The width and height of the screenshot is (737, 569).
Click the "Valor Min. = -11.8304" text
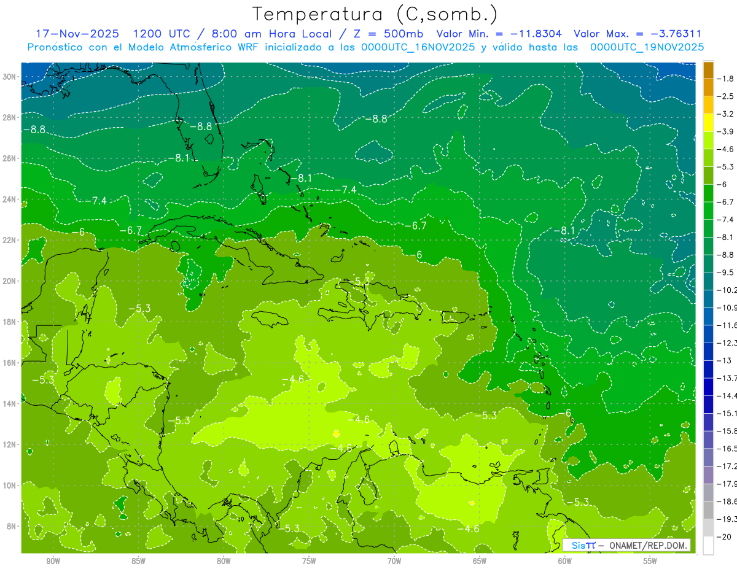[x=499, y=34]
